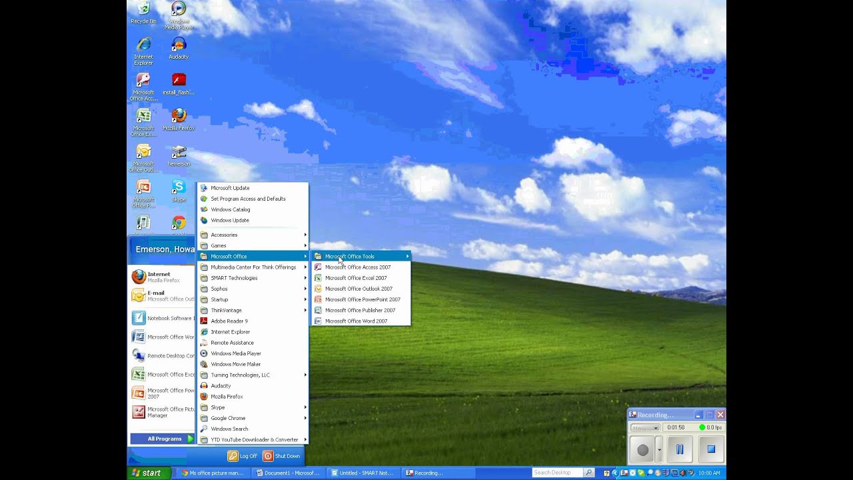The width and height of the screenshot is (853, 480).
Task: Launch Microsoft Office PowerPoint 2007 recent item
Action: [x=162, y=393]
